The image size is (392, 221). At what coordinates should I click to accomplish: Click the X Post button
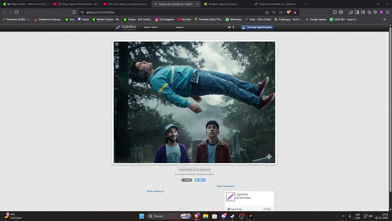click(x=187, y=180)
